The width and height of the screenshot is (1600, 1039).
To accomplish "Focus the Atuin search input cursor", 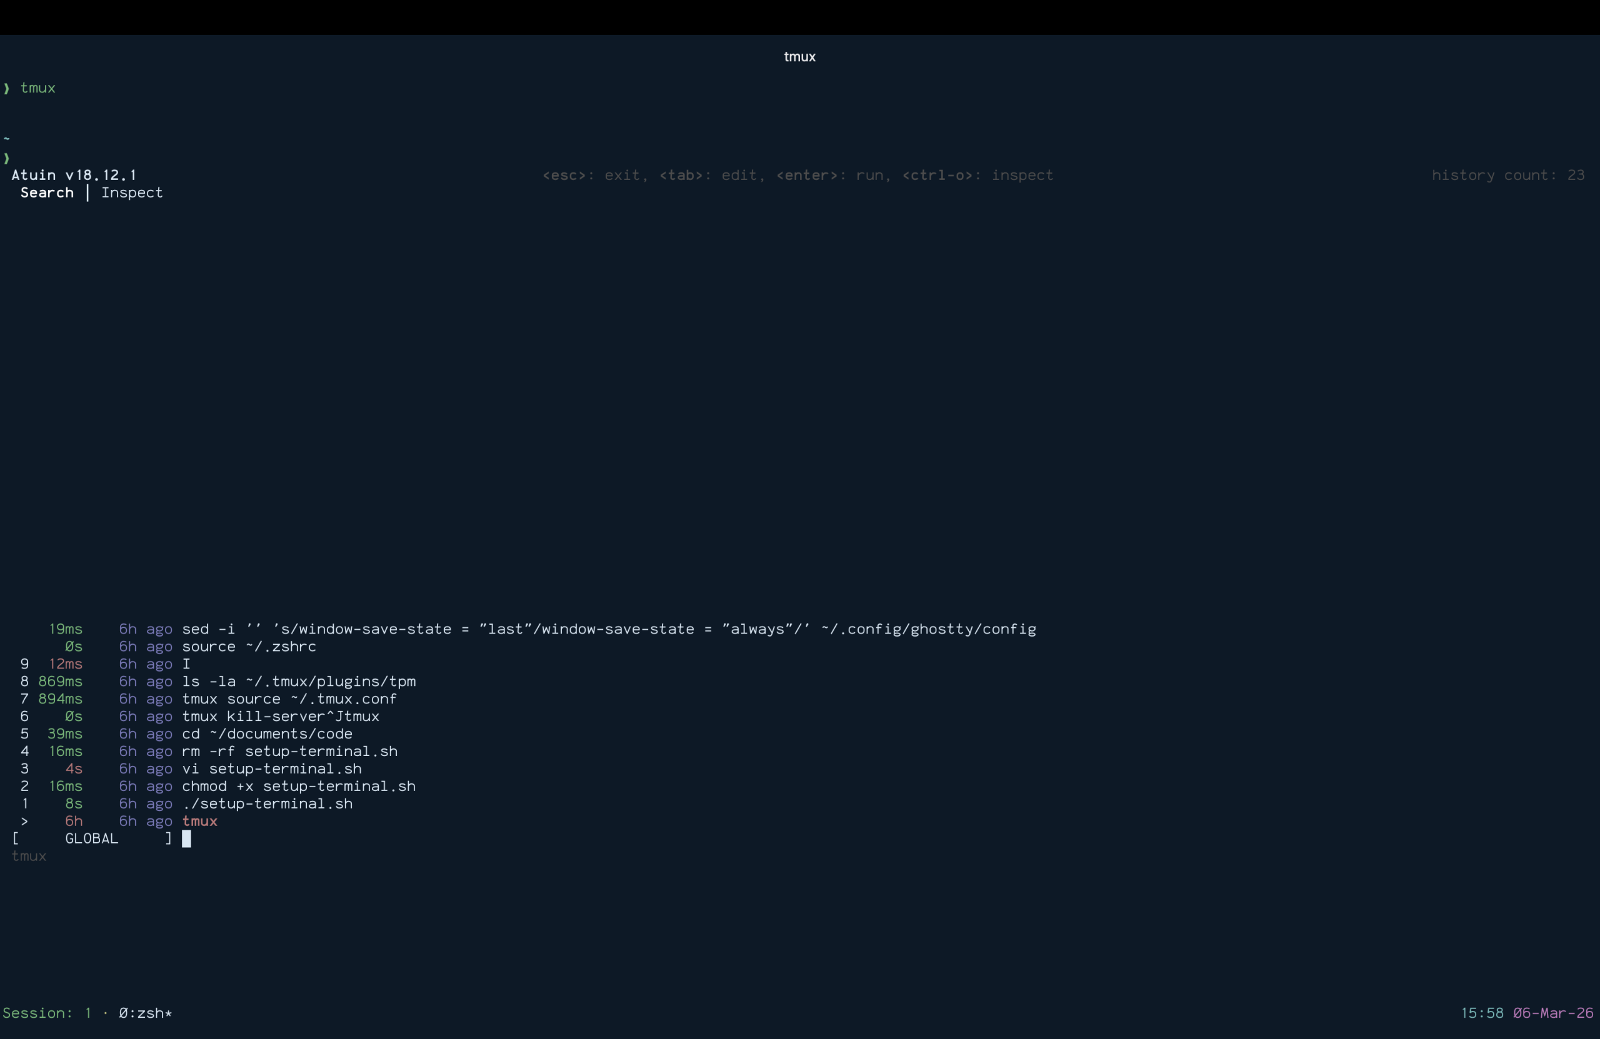I will [186, 838].
